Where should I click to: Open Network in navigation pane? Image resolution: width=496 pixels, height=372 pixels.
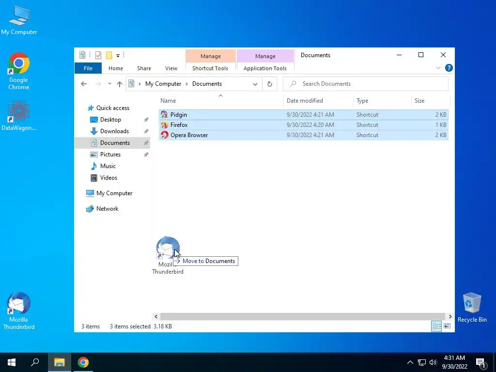click(x=107, y=209)
